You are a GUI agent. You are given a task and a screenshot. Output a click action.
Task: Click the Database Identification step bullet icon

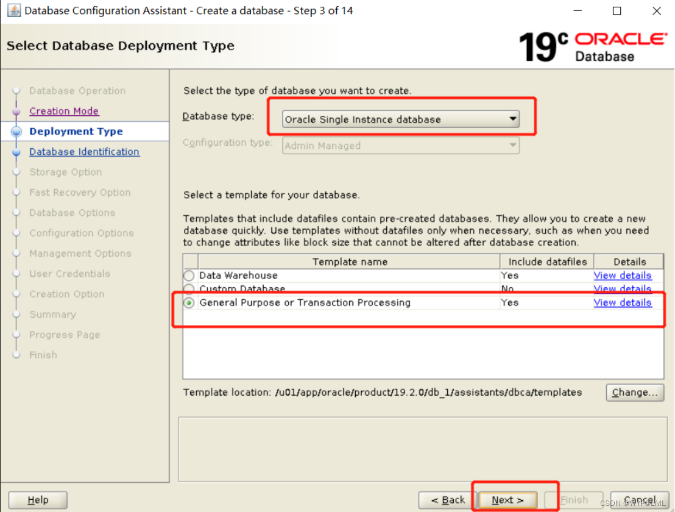pyautogui.click(x=16, y=152)
